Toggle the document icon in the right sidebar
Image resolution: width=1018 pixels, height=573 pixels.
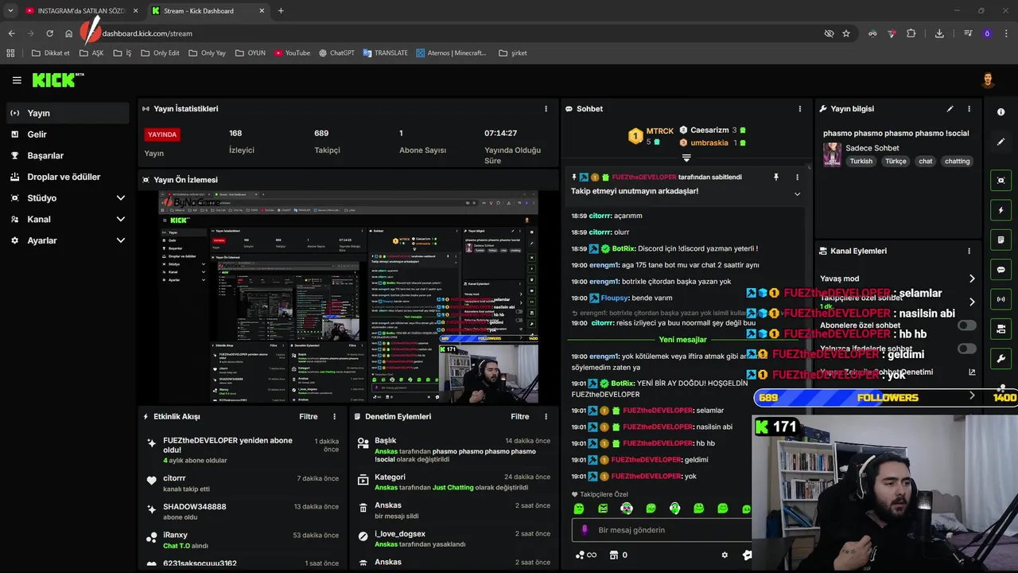pos(1001,240)
